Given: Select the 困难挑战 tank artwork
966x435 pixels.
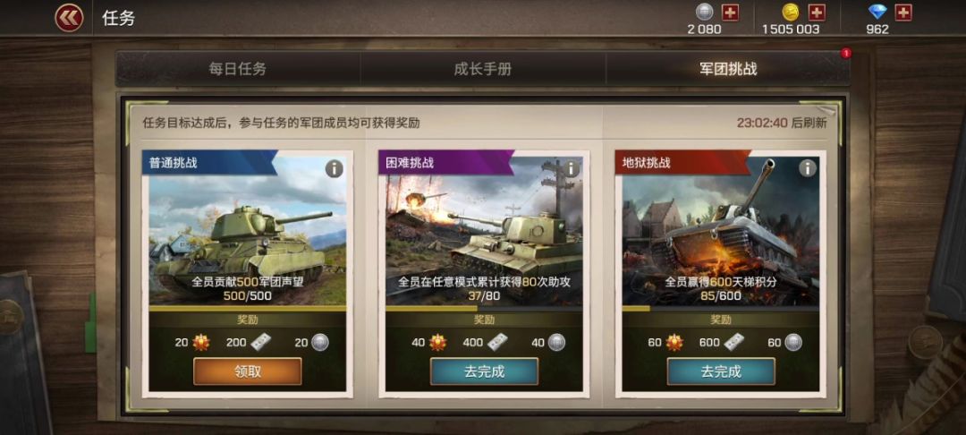Looking at the screenshot, I should coord(484,231).
